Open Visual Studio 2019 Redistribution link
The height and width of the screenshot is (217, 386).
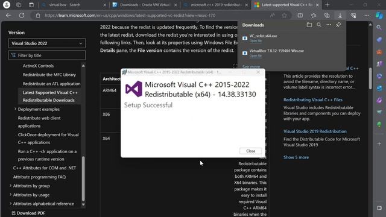click(x=315, y=131)
